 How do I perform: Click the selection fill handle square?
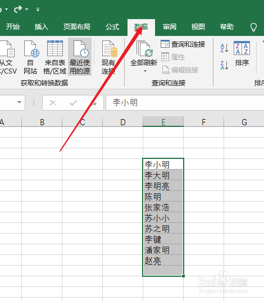click(183, 276)
